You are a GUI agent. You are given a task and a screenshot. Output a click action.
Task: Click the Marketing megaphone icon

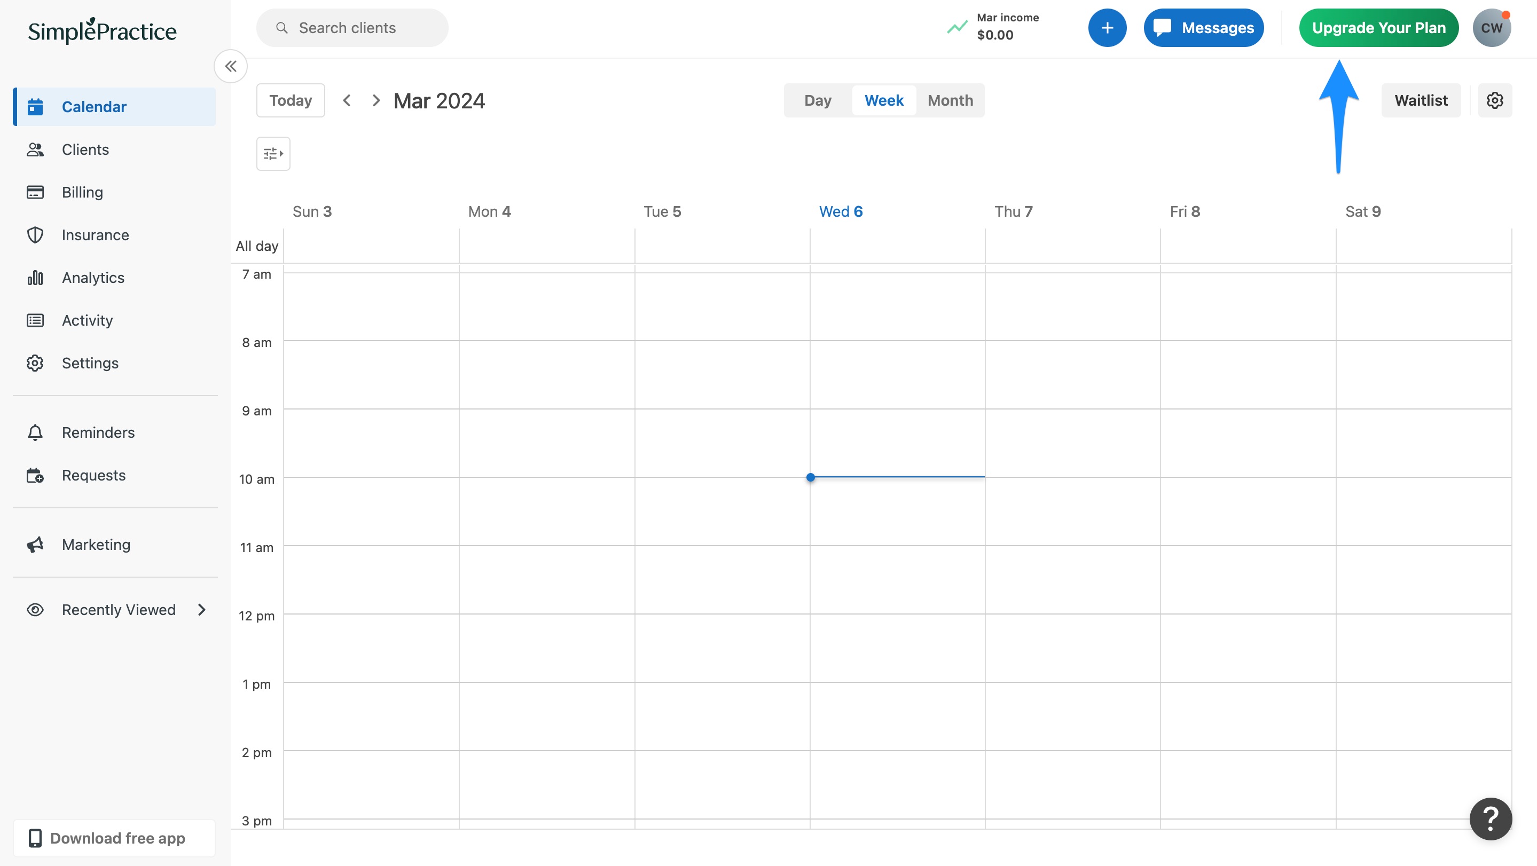(35, 545)
